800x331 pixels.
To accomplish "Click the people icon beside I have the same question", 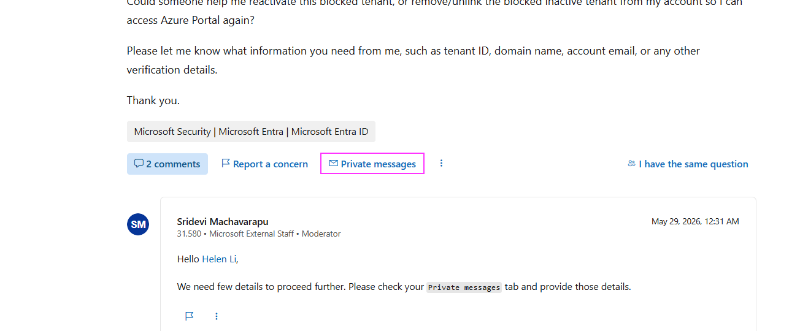I will pyautogui.click(x=631, y=164).
